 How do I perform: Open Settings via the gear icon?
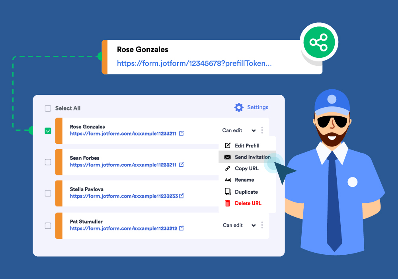(239, 107)
